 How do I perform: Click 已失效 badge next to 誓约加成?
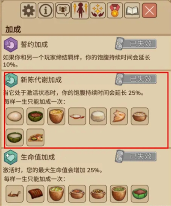[x=136, y=44]
